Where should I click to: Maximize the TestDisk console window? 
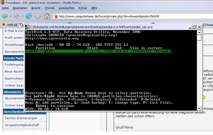[194, 27]
